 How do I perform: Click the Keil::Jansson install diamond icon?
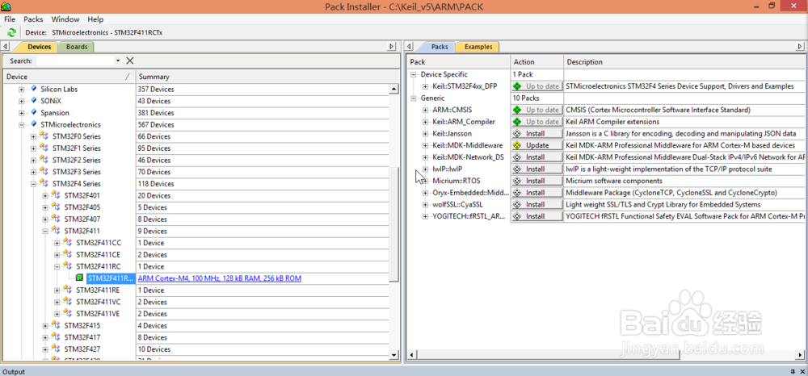coord(517,134)
